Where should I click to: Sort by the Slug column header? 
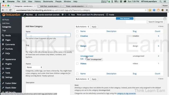click(134, 31)
